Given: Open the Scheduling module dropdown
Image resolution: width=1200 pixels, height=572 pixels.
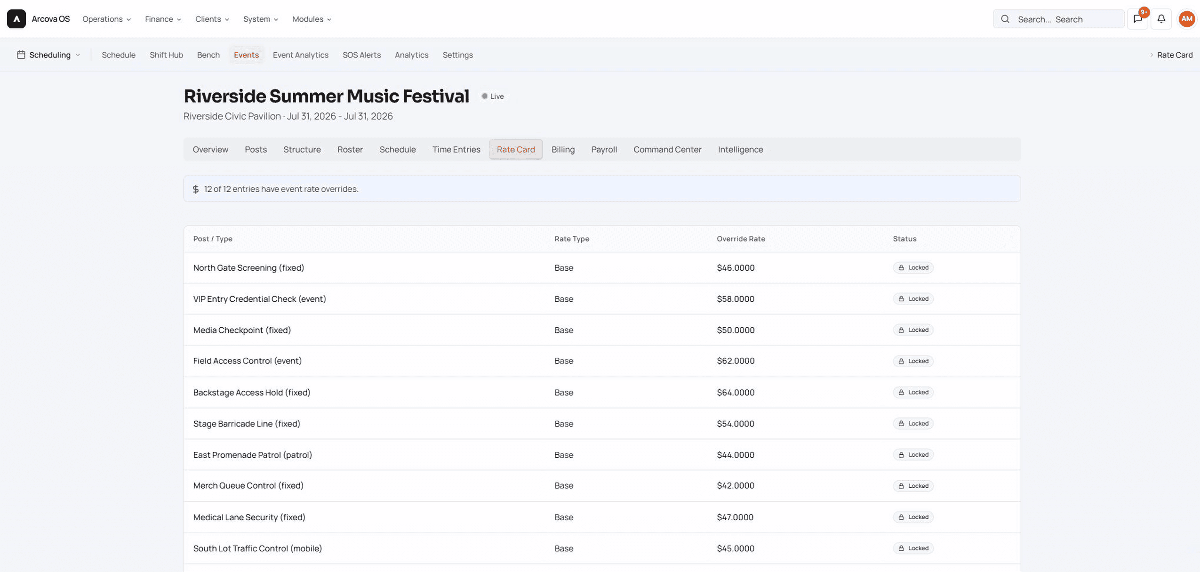Looking at the screenshot, I should [x=48, y=55].
